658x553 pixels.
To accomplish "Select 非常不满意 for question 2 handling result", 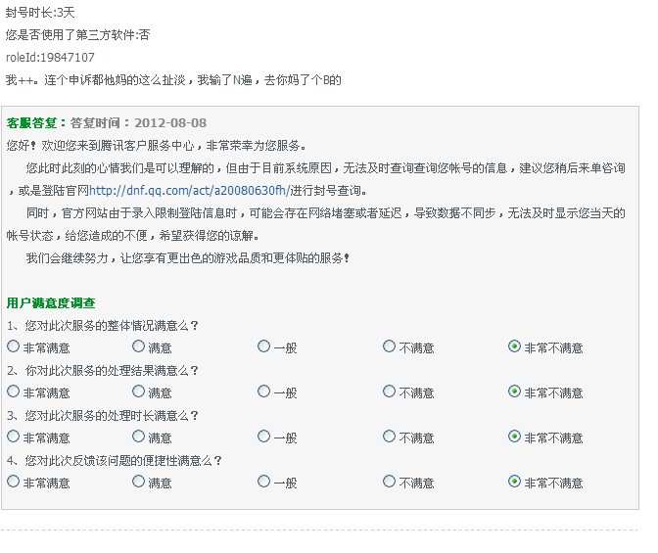I will click(x=514, y=392).
